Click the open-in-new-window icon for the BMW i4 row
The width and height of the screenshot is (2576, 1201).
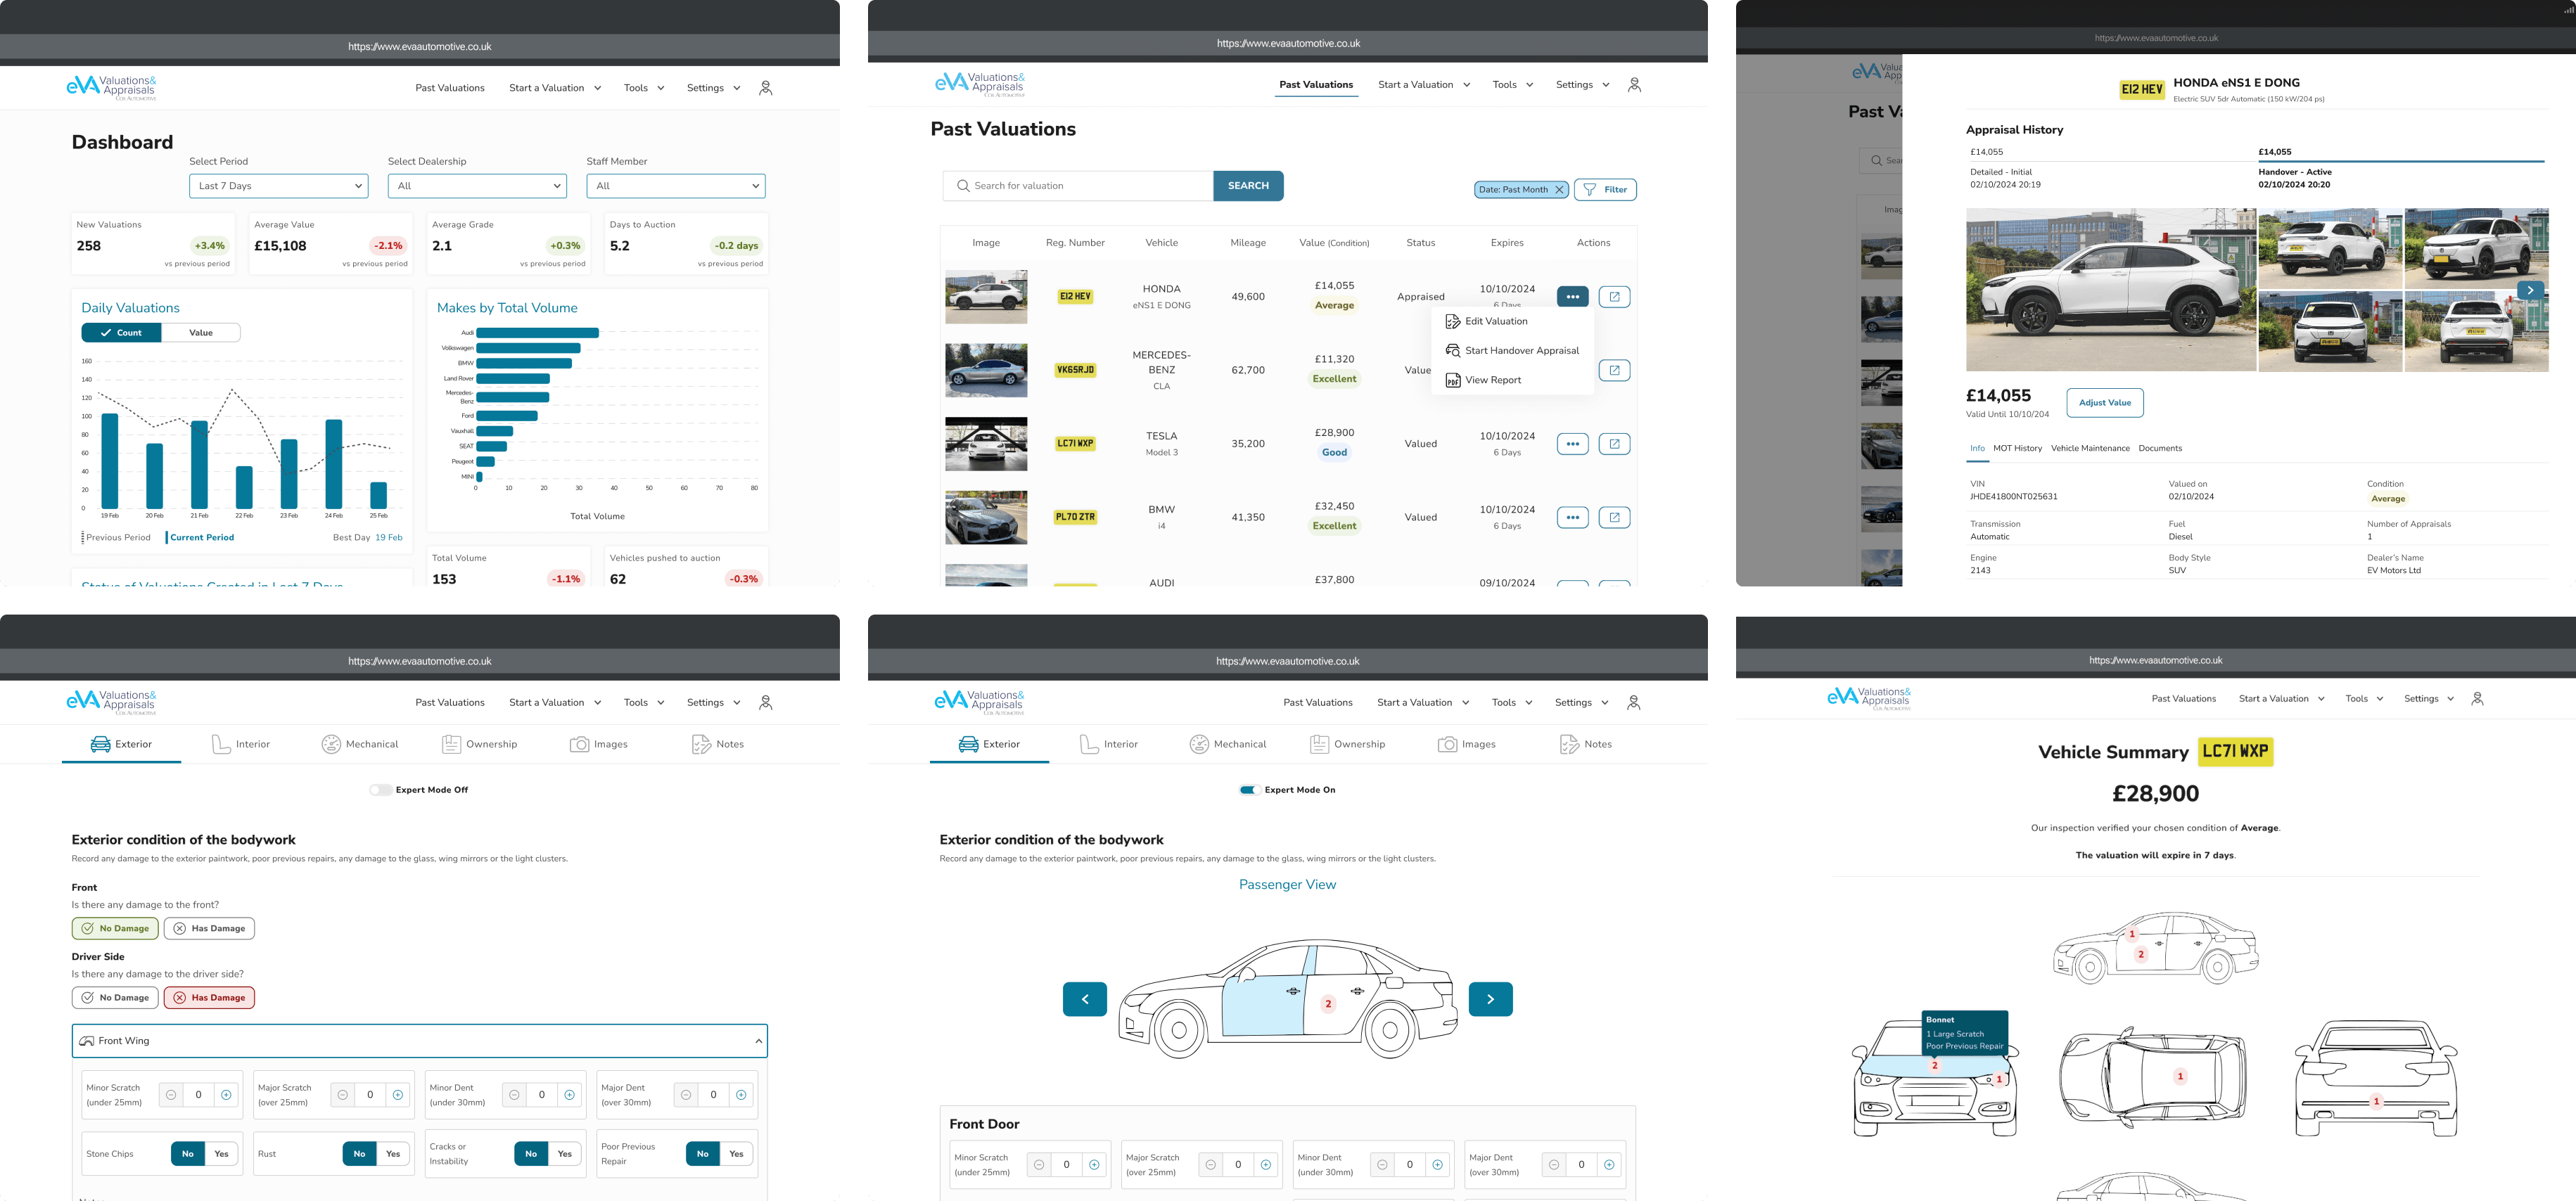coord(1614,517)
